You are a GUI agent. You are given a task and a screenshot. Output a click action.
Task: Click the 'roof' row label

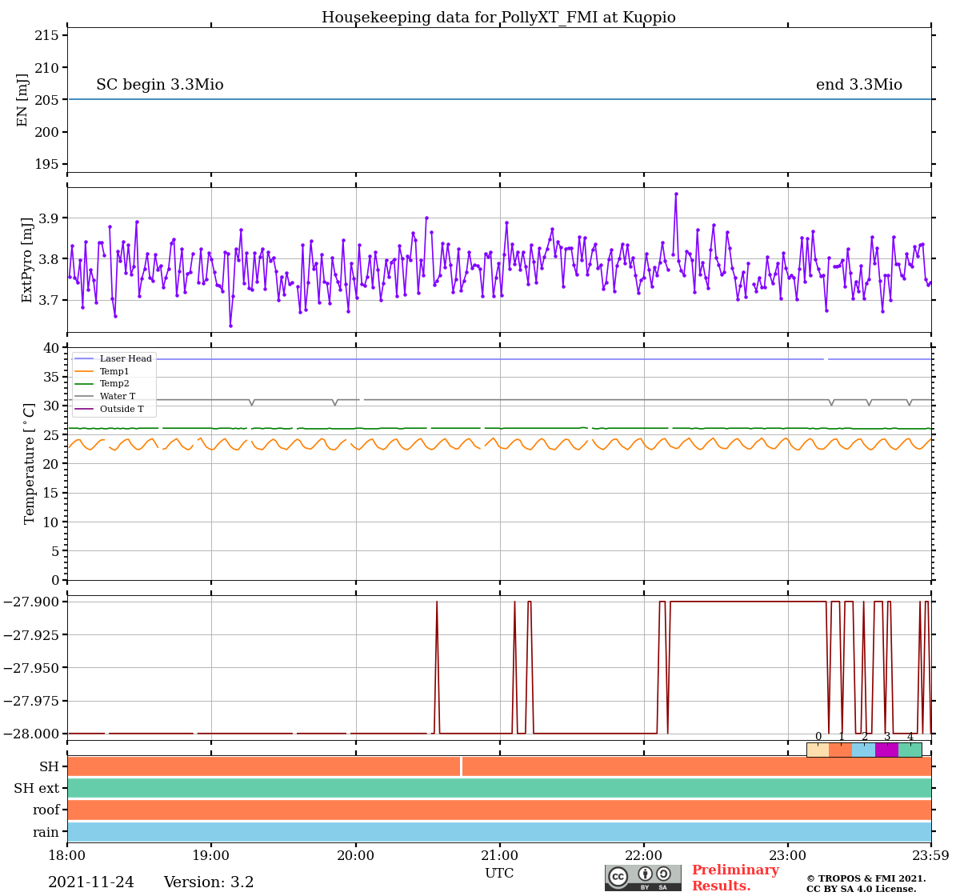coord(46,810)
